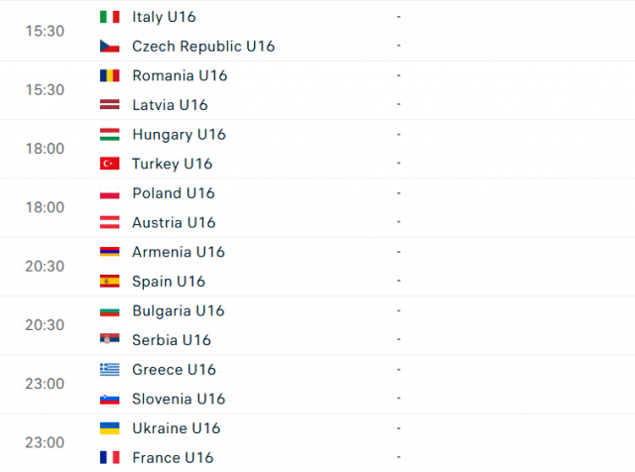Viewport: 635px width, 472px height.
Task: Open the Italy U16 team link
Action: click(164, 17)
